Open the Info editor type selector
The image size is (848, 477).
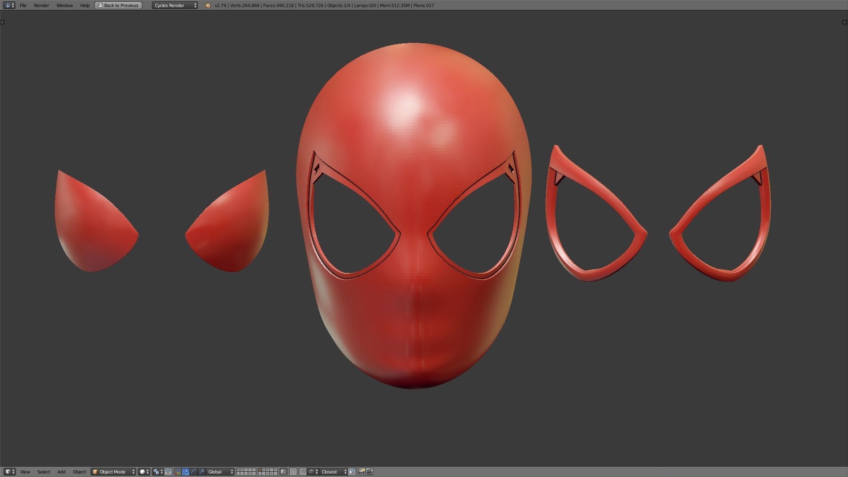[9, 5]
